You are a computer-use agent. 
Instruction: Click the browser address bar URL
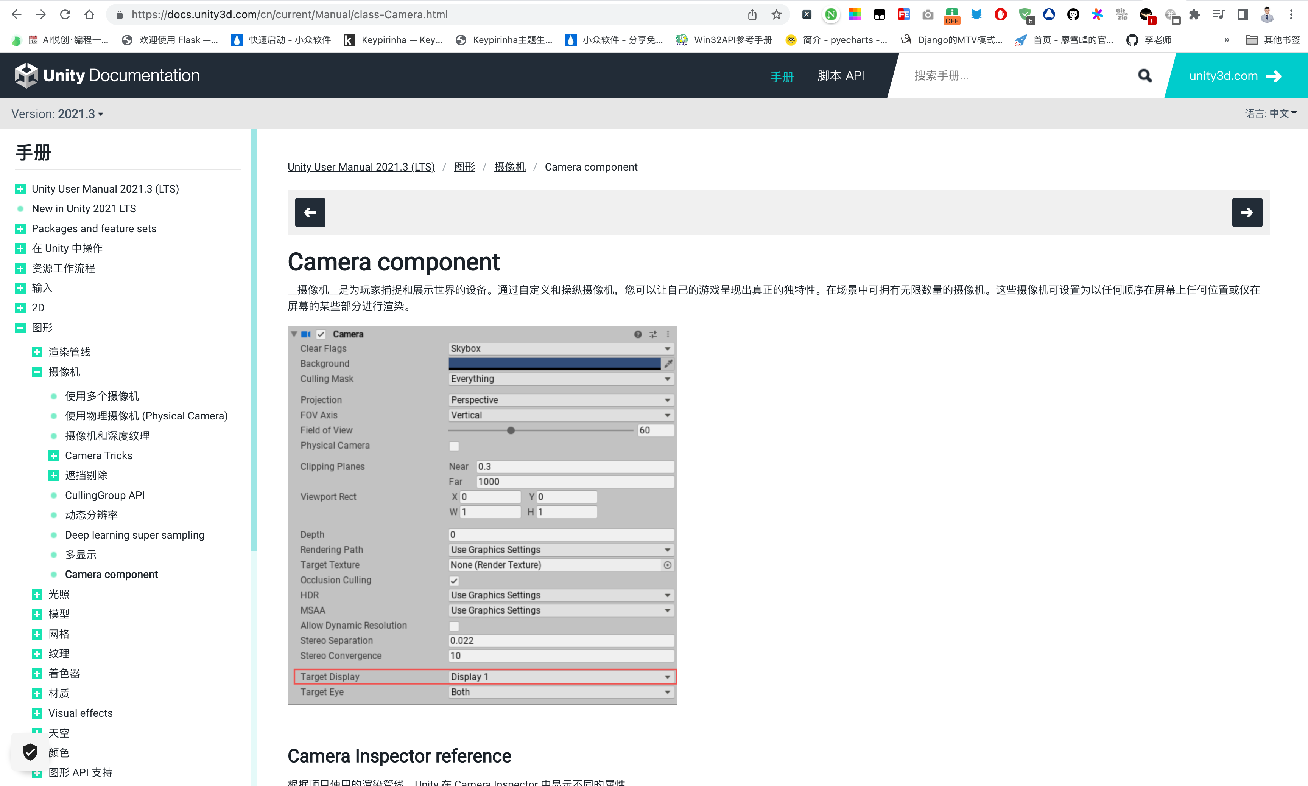pos(290,14)
